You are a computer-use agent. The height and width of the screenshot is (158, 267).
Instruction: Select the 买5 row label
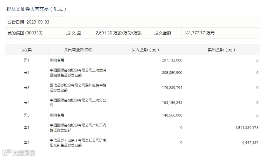click(x=26, y=115)
